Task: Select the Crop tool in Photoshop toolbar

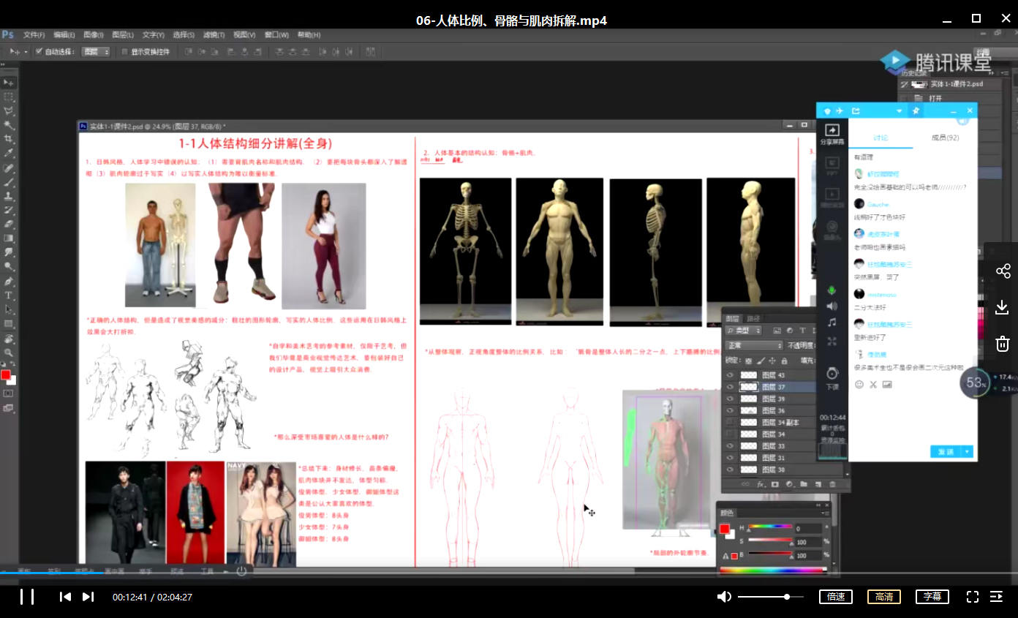Action: [x=9, y=139]
